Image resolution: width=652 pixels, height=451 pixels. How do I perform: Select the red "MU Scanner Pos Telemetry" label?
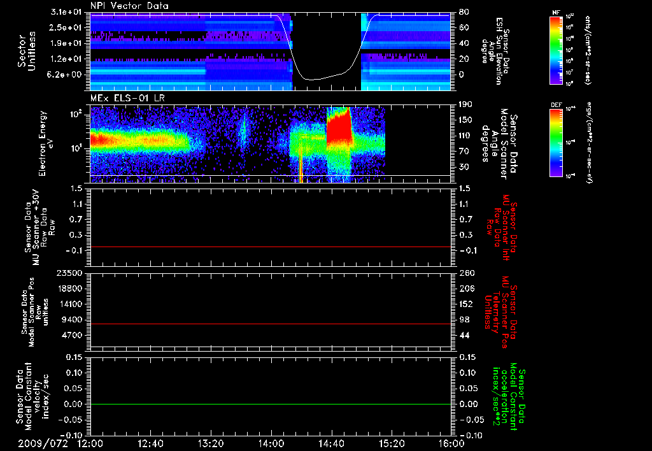(500, 313)
